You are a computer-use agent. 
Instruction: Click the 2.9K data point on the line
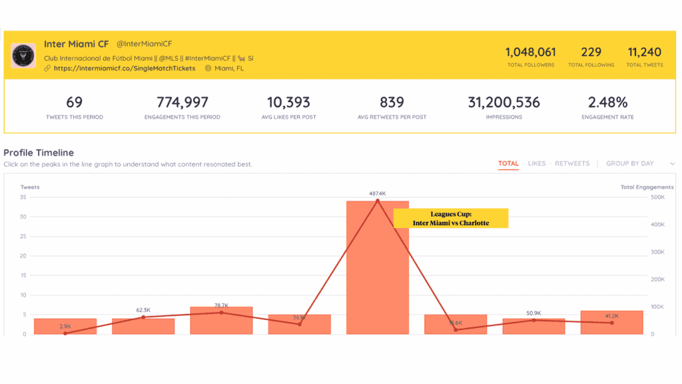(65, 333)
